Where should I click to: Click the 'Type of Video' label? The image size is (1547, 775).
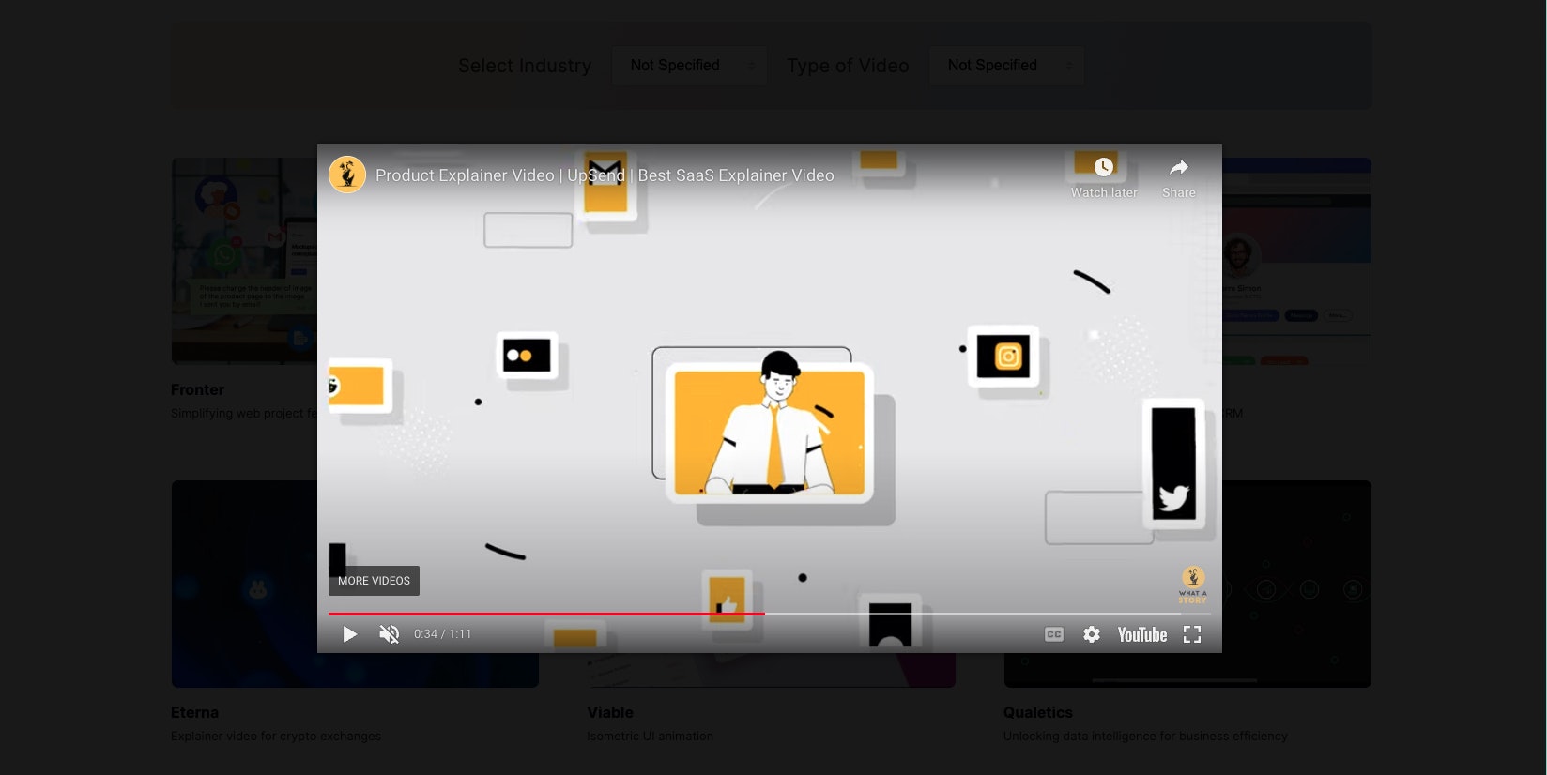[x=848, y=66]
